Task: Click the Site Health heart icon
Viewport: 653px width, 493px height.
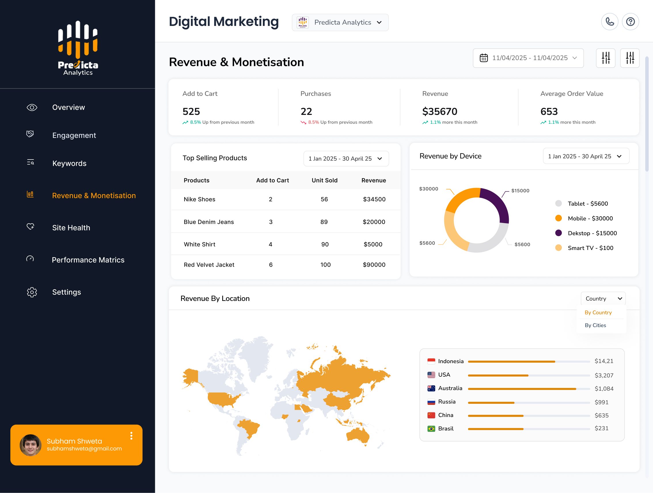Action: point(31,226)
